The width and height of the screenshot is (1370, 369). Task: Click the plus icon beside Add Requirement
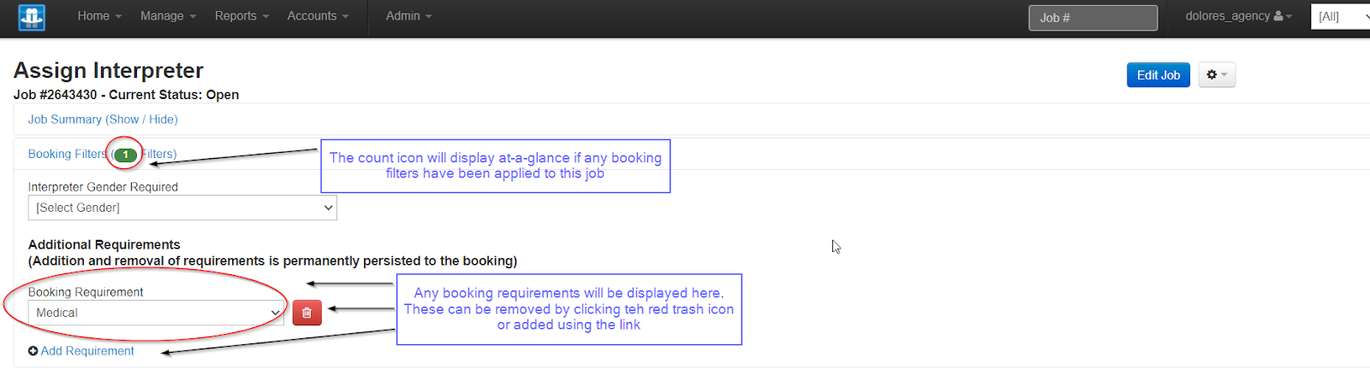(33, 351)
